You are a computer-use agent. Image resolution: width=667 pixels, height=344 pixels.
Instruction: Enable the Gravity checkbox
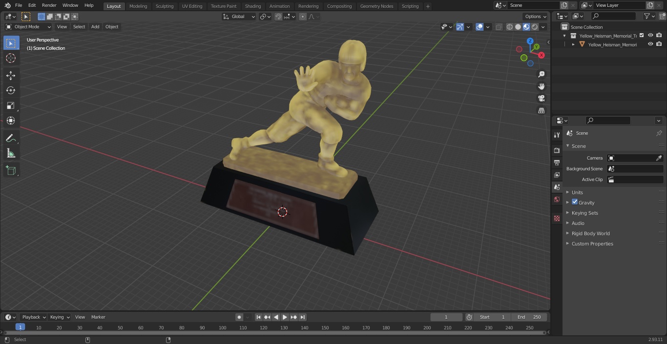(x=575, y=202)
